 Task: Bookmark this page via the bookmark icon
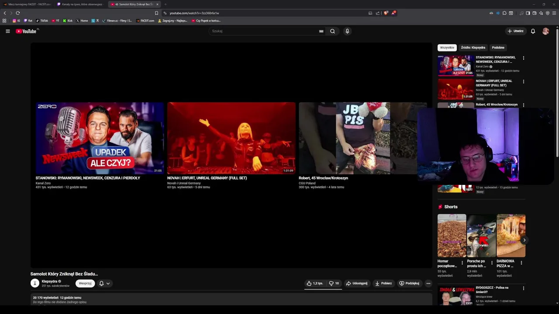click(156, 13)
